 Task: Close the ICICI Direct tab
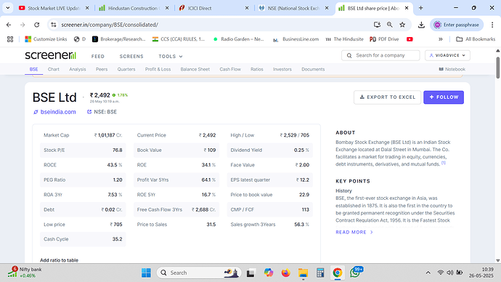247,8
